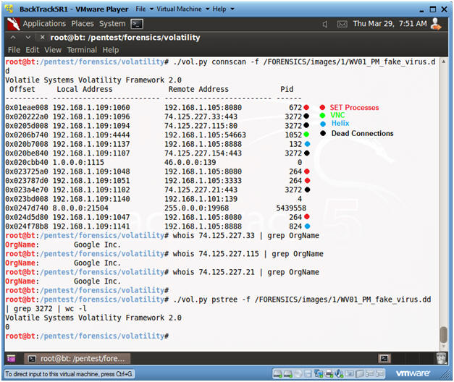Open the Places menu
This screenshot has height=382, width=454.
(83, 24)
